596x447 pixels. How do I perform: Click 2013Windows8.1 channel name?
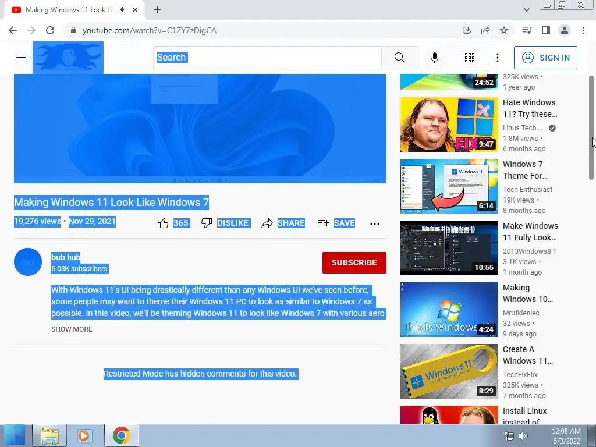tap(530, 251)
